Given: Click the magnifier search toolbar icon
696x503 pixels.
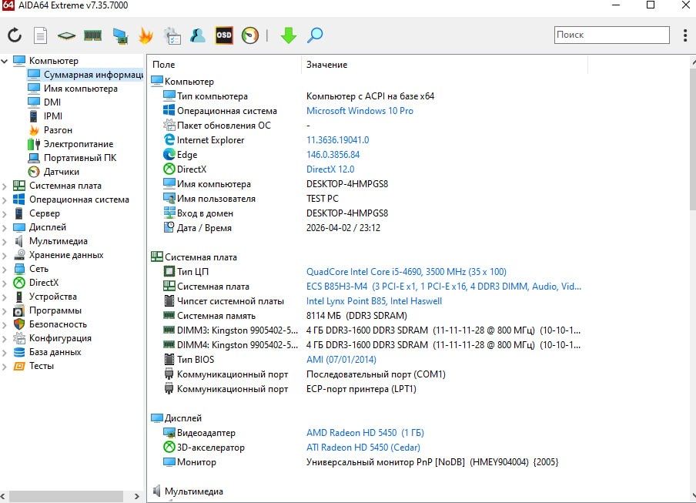Looking at the screenshot, I should click(315, 35).
